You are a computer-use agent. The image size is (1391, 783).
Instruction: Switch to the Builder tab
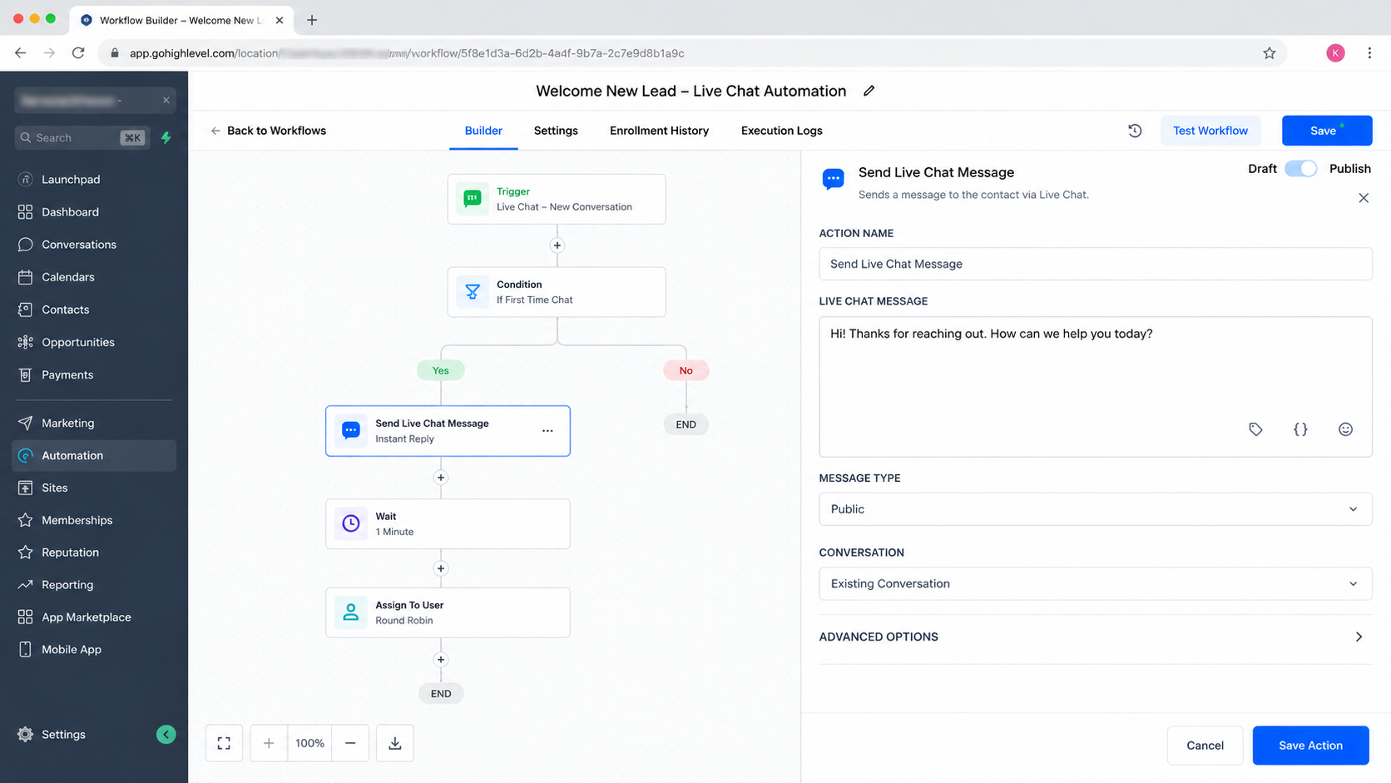(x=483, y=131)
